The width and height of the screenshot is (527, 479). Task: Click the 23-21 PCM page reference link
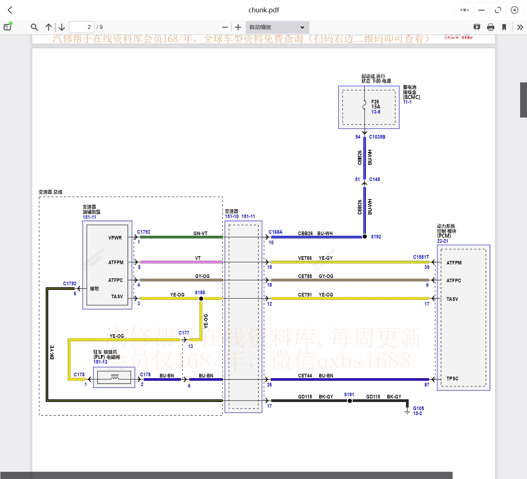(x=442, y=241)
